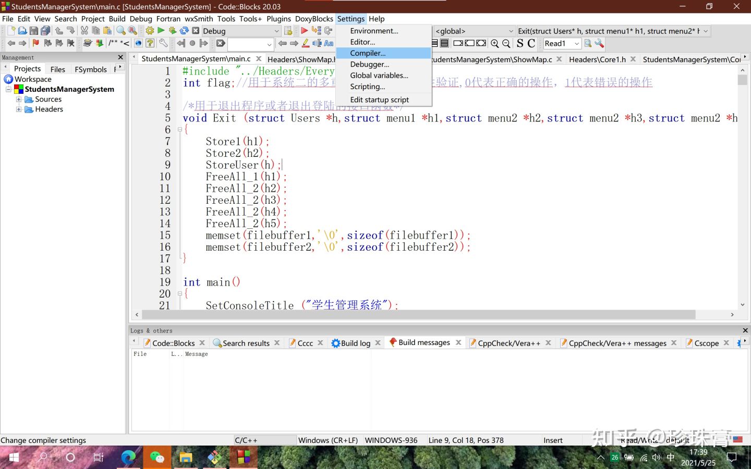Open the Read1 combo box
The image size is (751, 469).
[x=562, y=44]
